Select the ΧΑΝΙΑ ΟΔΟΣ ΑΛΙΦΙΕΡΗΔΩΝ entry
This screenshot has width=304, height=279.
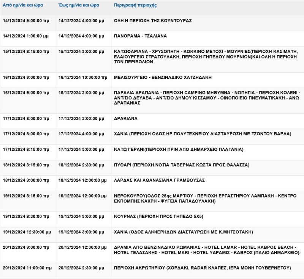(x=183, y=232)
